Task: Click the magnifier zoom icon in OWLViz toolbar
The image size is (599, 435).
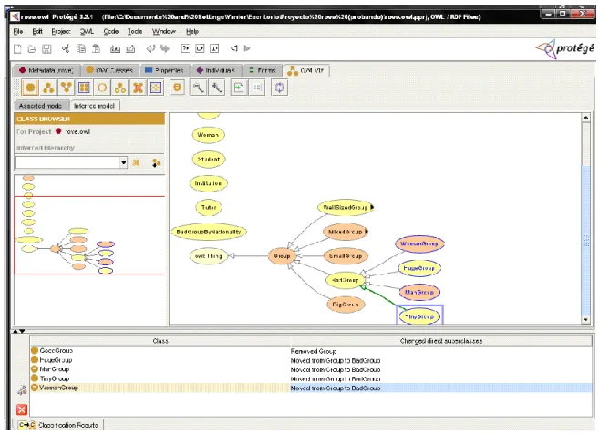Action: pyautogui.click(x=198, y=88)
